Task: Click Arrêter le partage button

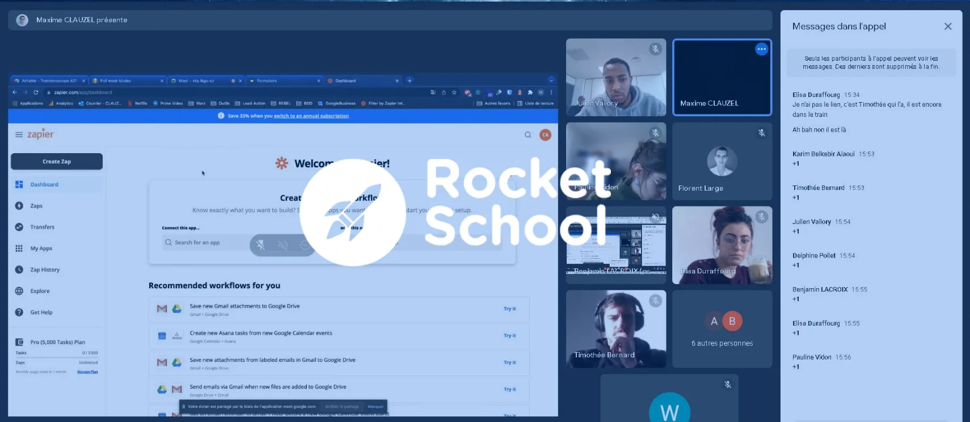Action: [x=342, y=406]
